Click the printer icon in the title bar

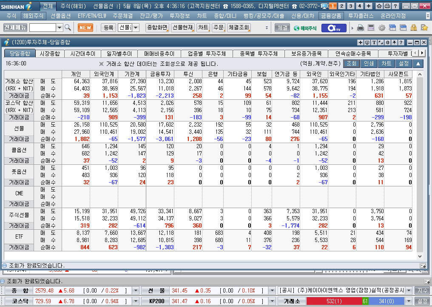(x=387, y=6)
